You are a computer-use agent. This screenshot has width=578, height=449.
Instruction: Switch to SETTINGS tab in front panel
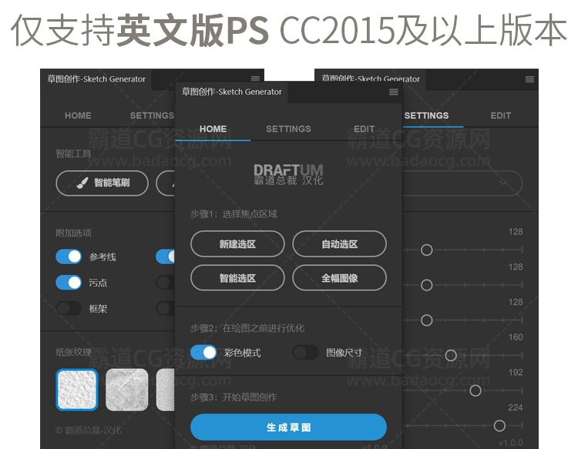click(288, 129)
